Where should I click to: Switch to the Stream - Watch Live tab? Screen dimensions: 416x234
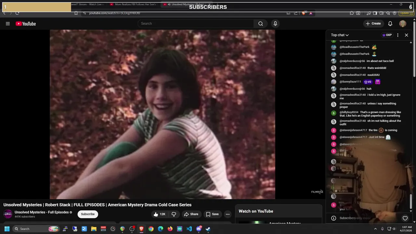click(x=88, y=4)
